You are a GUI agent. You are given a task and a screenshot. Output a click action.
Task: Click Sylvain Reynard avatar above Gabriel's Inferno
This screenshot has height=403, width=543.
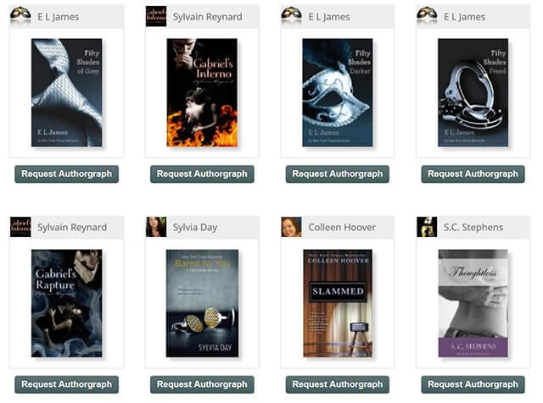(x=156, y=16)
